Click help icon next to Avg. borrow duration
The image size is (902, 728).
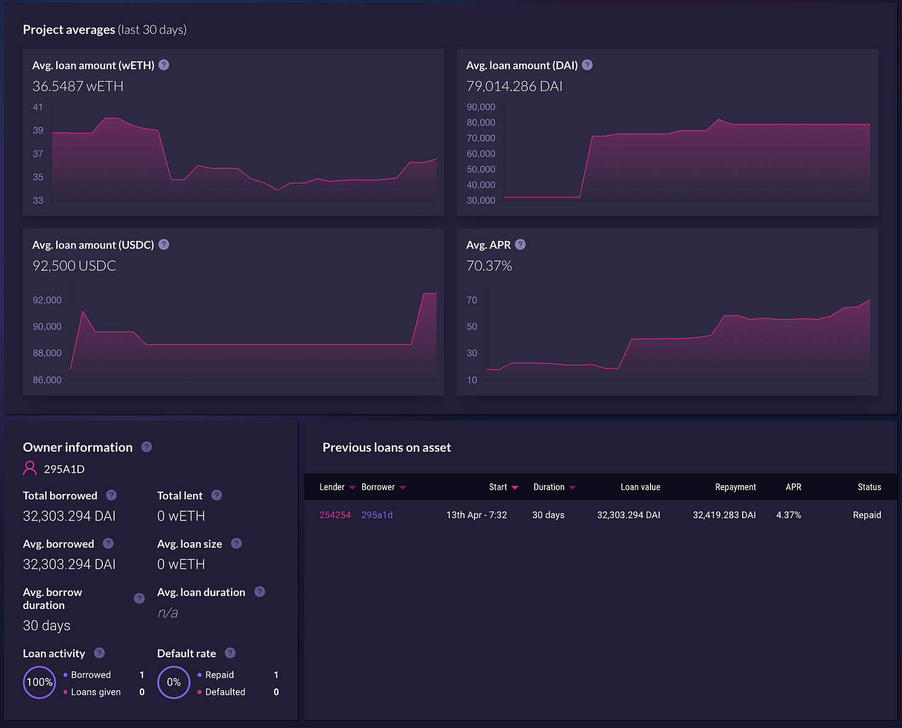click(139, 599)
